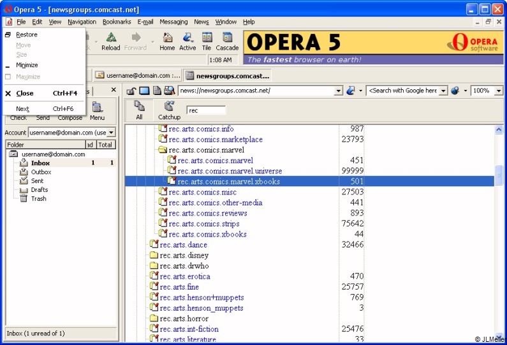Tile the open windows
Screen dimensions: 507x345
[207, 38]
